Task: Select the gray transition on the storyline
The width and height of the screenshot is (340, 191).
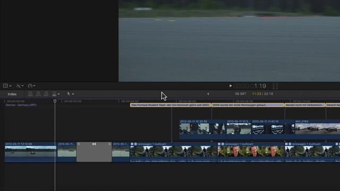Action: point(94,152)
